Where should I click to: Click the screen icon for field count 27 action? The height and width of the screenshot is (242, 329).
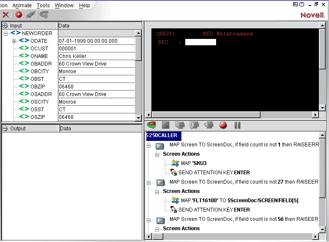(x=161, y=182)
